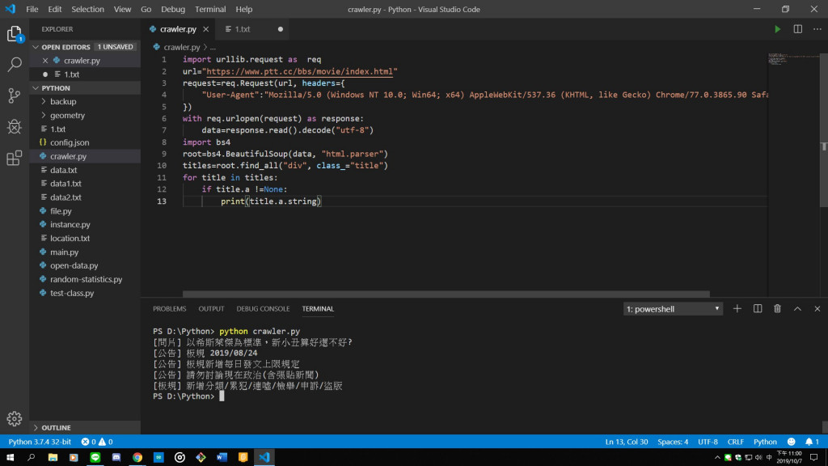
Task: Open notifications bell in status bar
Action: (x=812, y=442)
